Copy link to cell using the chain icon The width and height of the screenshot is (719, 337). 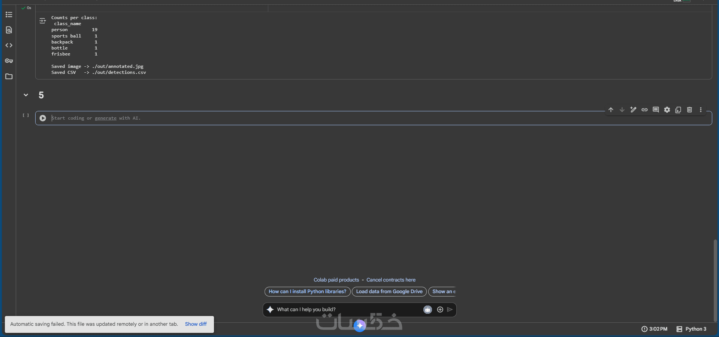click(644, 110)
